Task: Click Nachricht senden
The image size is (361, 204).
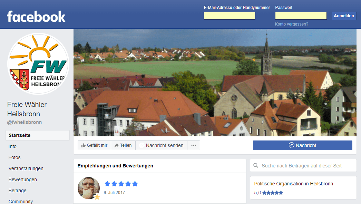Action: 162,145
